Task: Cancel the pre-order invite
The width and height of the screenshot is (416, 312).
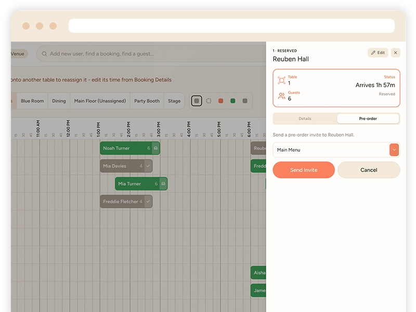Action: click(x=369, y=170)
